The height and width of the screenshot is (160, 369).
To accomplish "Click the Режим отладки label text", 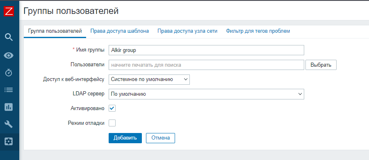I will (86, 123).
